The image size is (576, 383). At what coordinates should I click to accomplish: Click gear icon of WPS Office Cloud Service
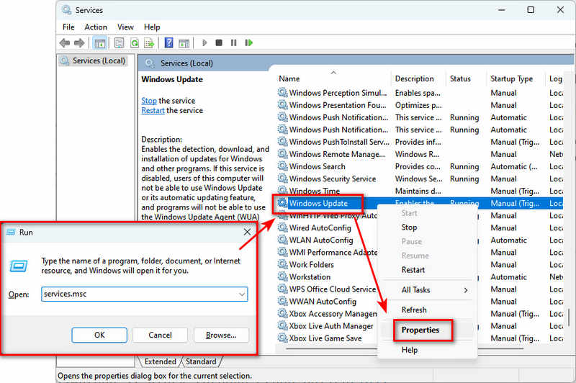click(282, 289)
